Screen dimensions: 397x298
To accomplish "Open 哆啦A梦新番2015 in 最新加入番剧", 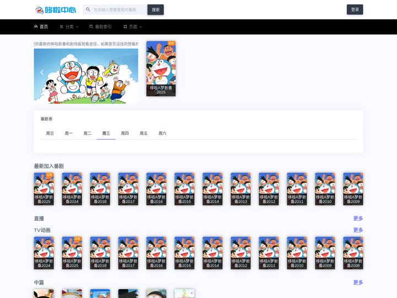I will click(184, 189).
